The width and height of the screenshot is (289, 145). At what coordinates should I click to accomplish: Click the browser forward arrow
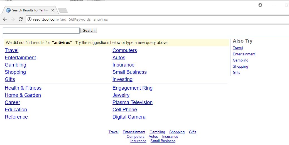point(13,19)
